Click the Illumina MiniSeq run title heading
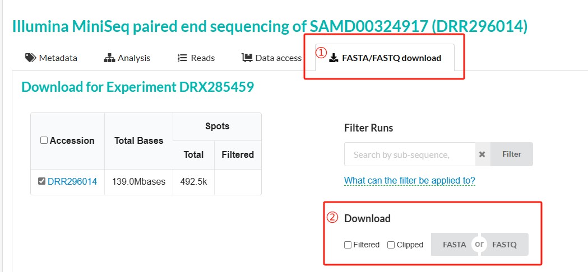The height and width of the screenshot is (272, 588). click(x=270, y=27)
